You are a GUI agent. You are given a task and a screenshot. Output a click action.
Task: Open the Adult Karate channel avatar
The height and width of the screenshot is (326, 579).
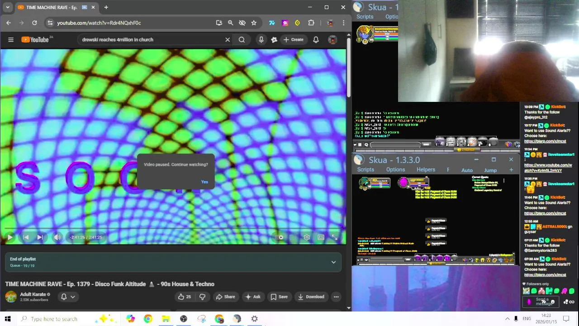(11, 297)
